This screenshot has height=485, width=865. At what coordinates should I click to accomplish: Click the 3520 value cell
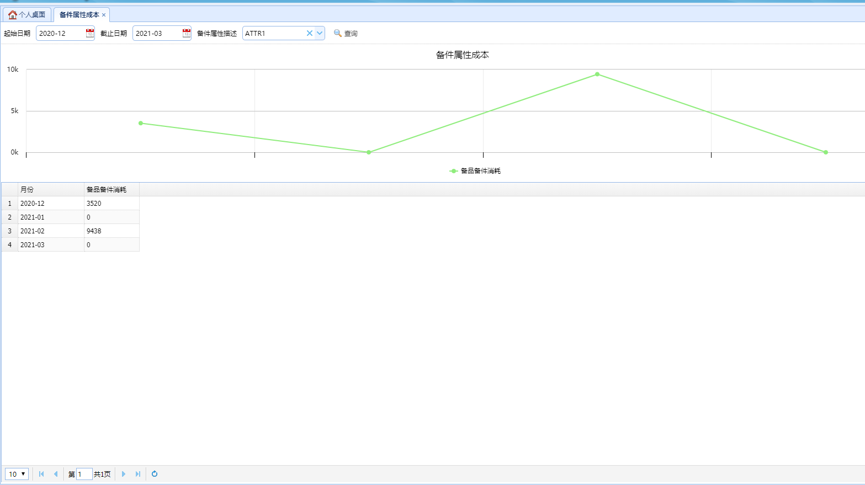(112, 203)
